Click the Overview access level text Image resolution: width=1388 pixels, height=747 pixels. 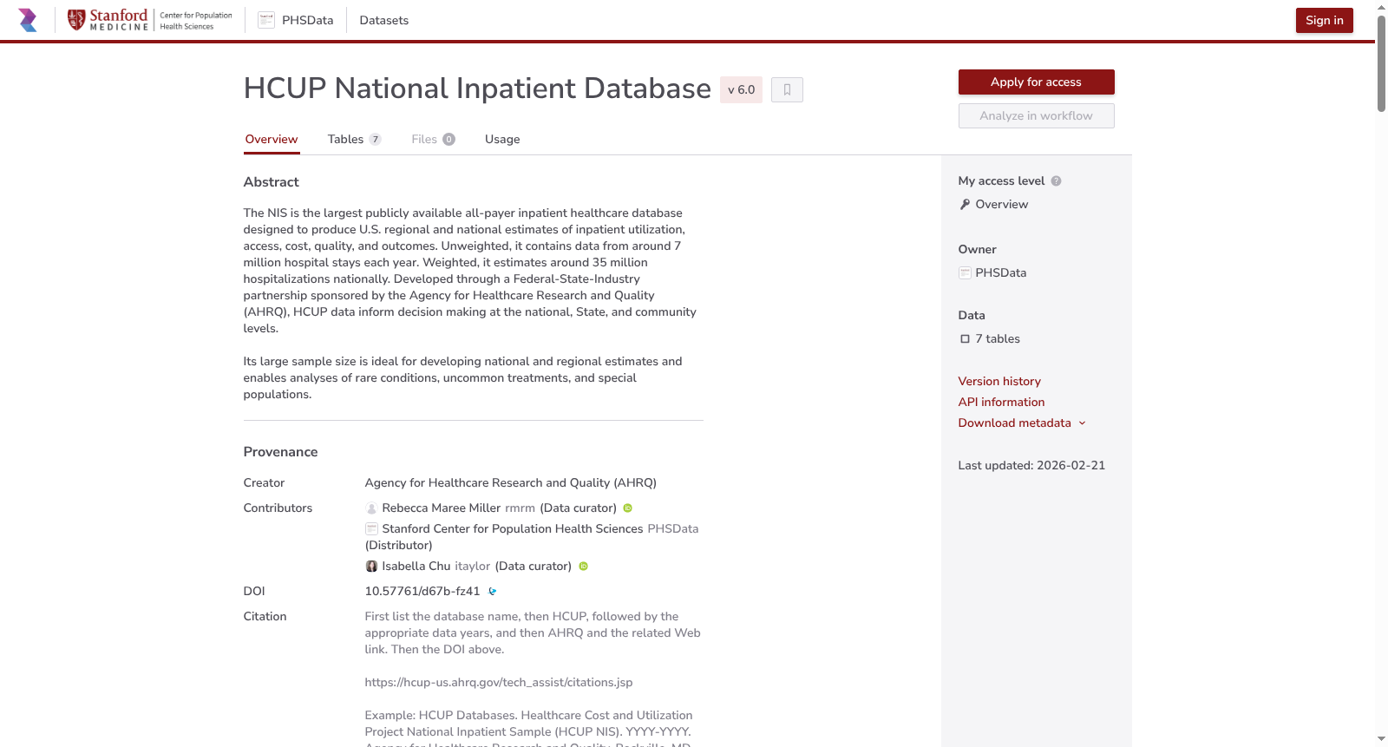[1002, 205]
